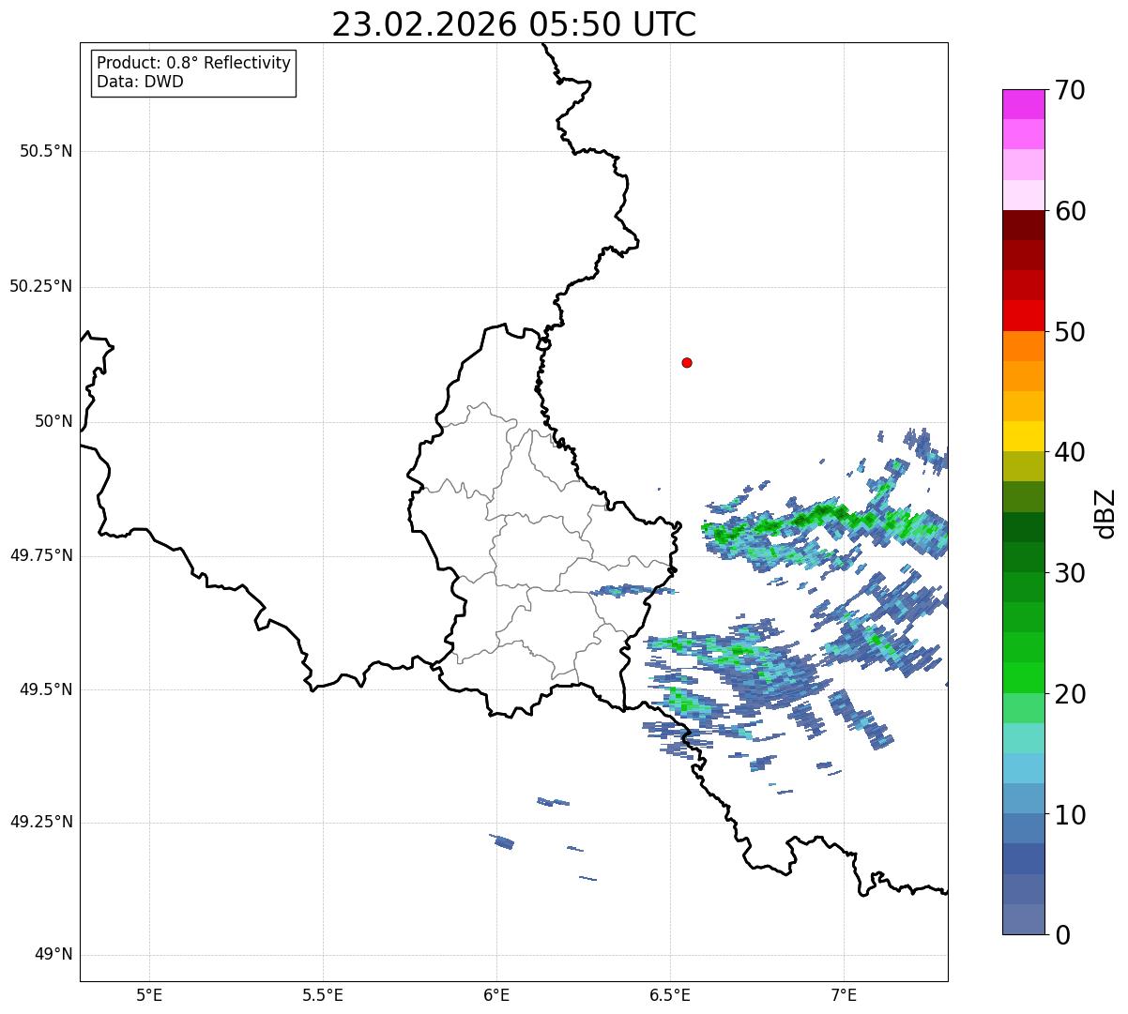Viewport: 1128px width, 1014px height.
Task: Click the 5.5°E longitude label
Action: pos(323,994)
